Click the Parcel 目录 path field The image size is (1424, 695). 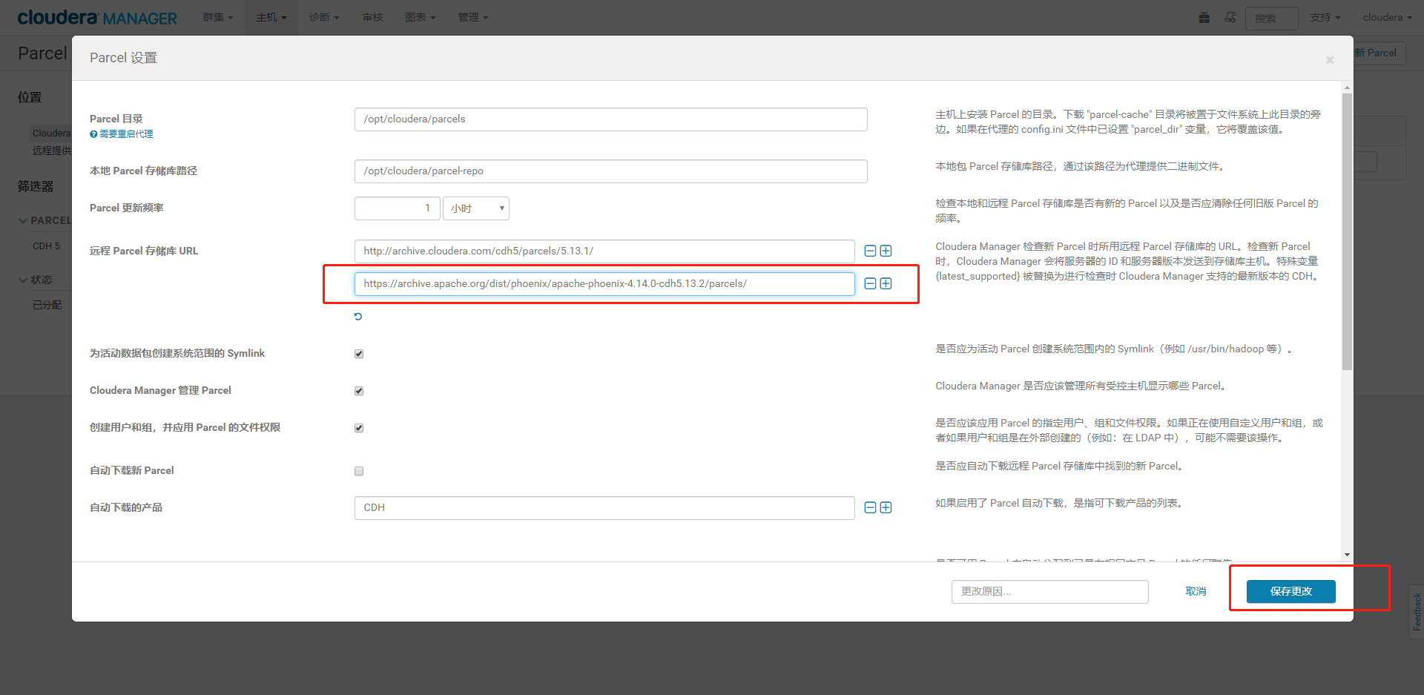tap(611, 119)
